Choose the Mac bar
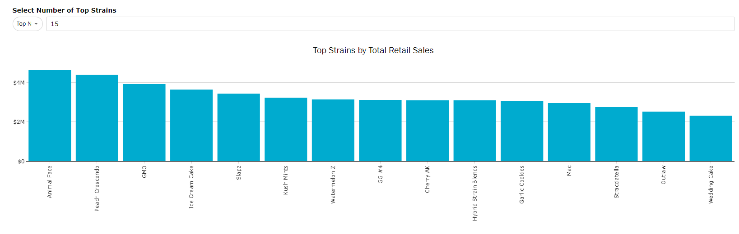Image resolution: width=739 pixels, height=234 pixels. click(569, 132)
